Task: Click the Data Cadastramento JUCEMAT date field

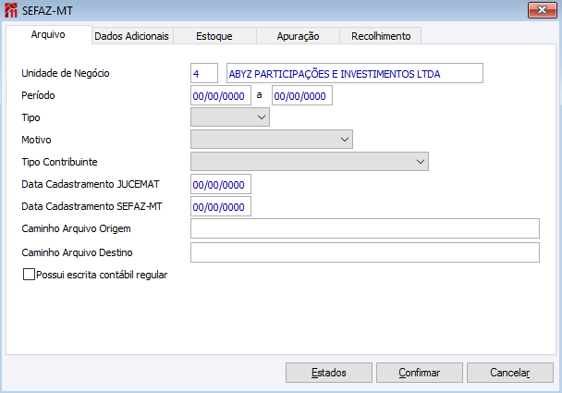Action: [221, 184]
